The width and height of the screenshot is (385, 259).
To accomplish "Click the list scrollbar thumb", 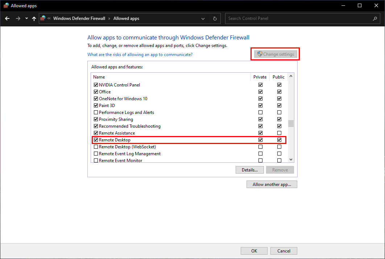I will coord(291,123).
